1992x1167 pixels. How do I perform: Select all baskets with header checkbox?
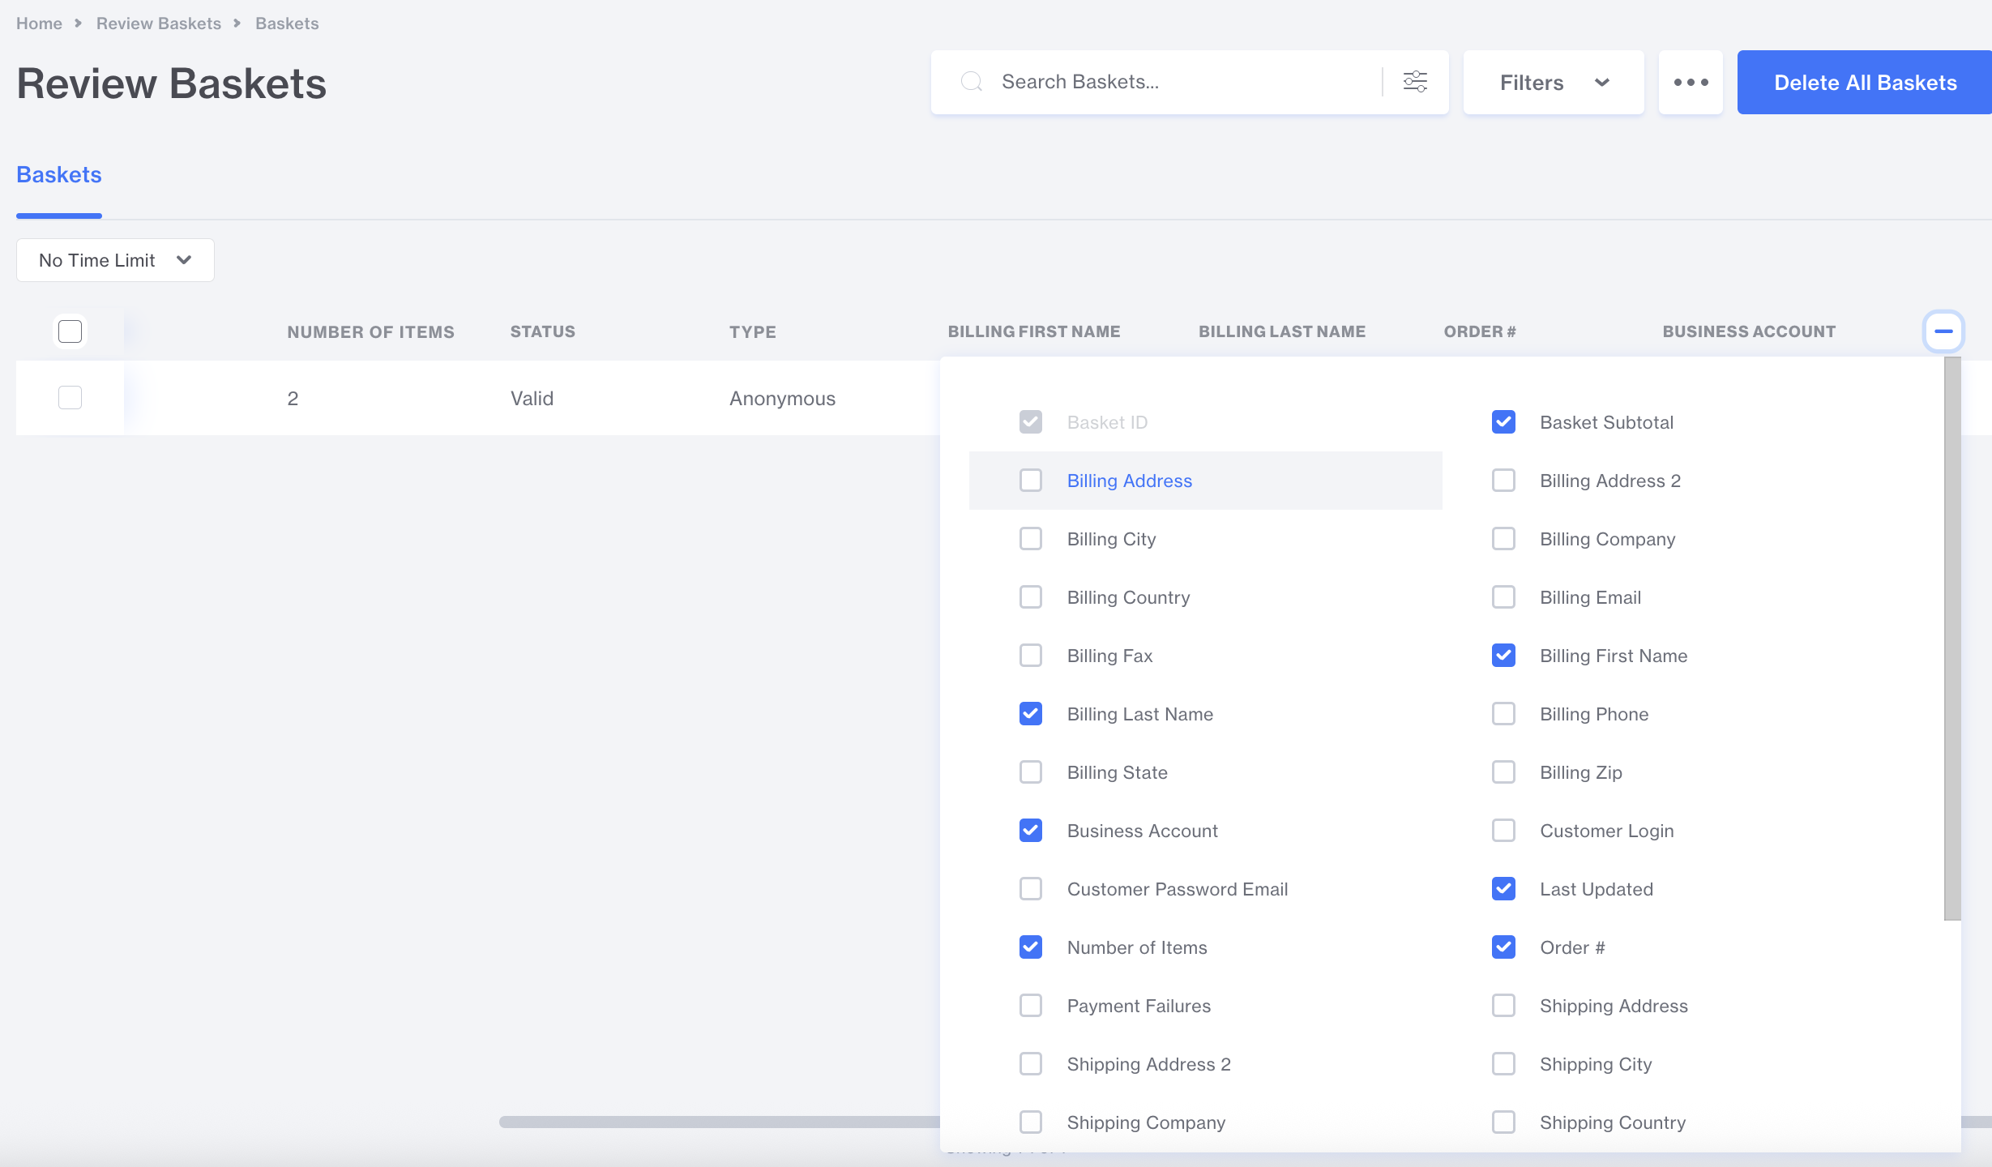[x=71, y=331]
